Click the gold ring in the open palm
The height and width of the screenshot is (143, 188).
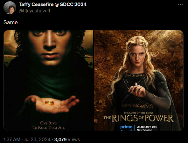pyautogui.click(x=49, y=103)
